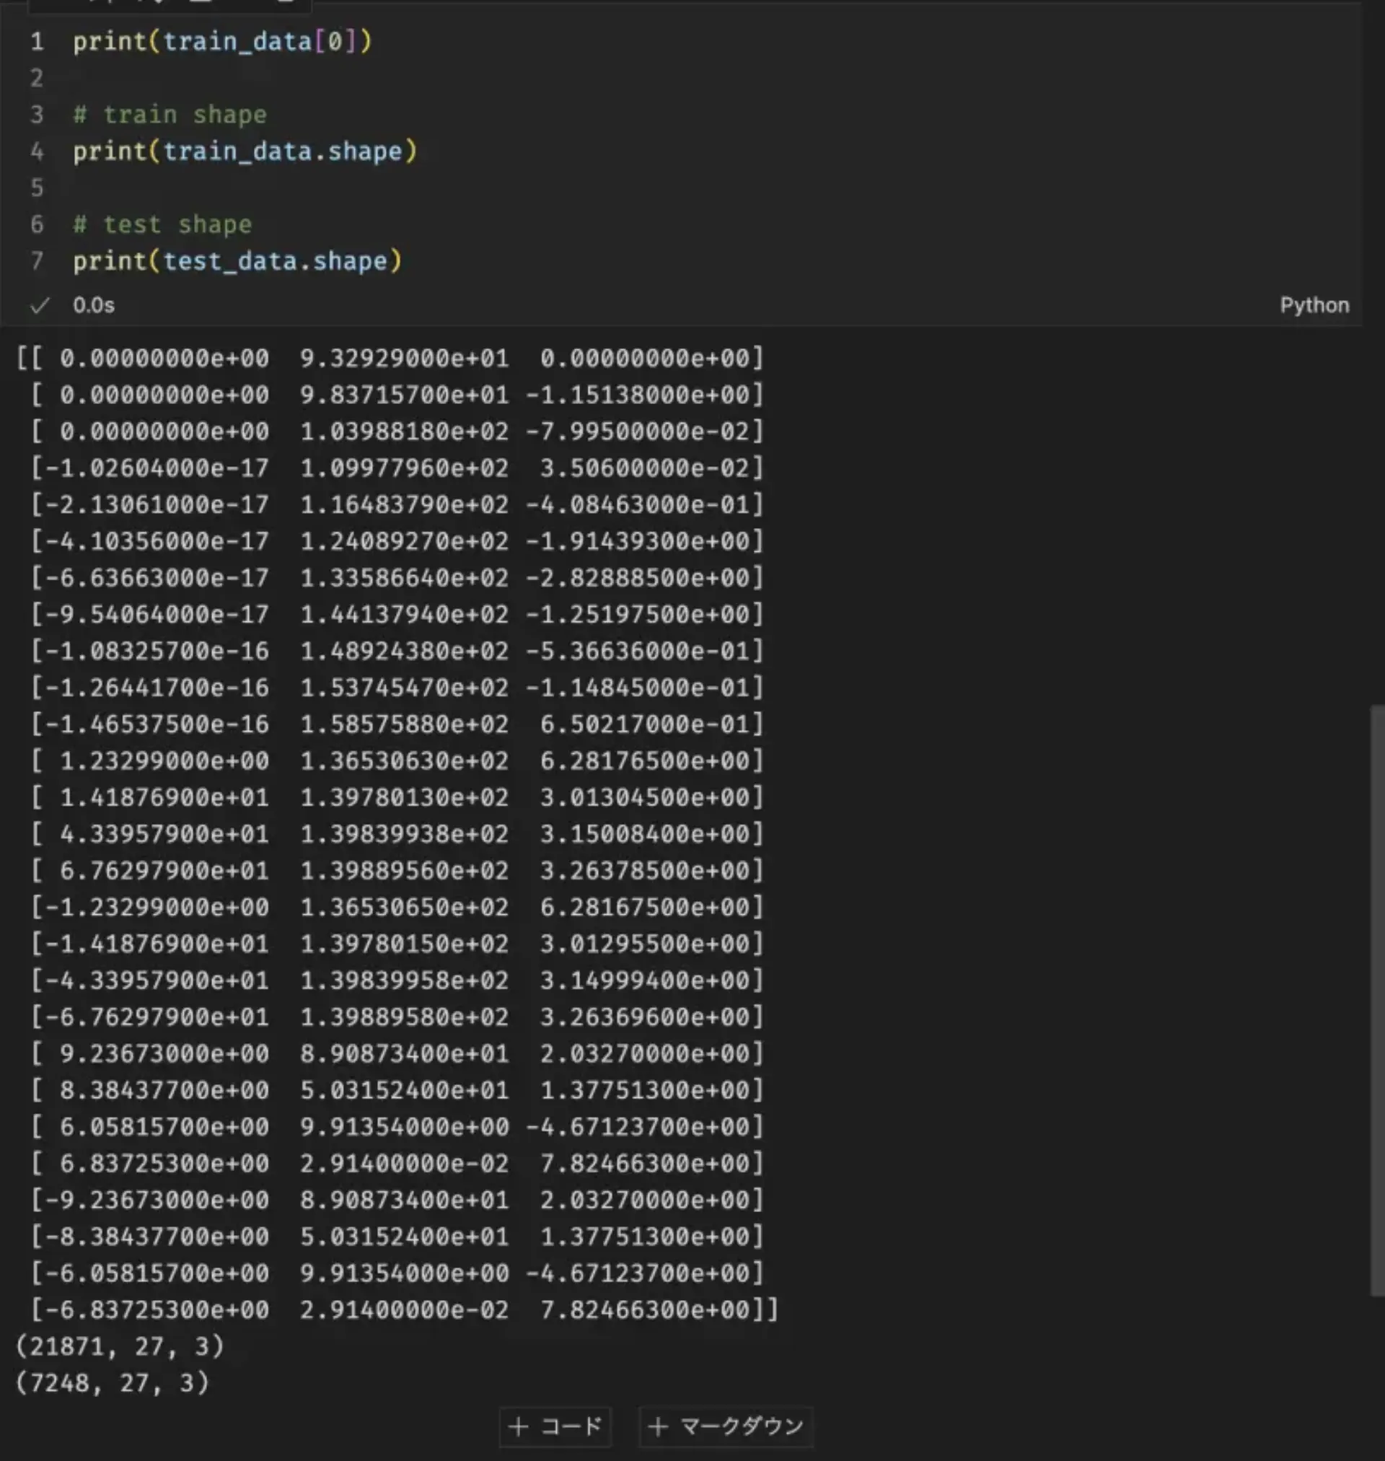The height and width of the screenshot is (1461, 1385).
Task: Add a markdown cell with マークダウン button
Action: click(x=726, y=1426)
